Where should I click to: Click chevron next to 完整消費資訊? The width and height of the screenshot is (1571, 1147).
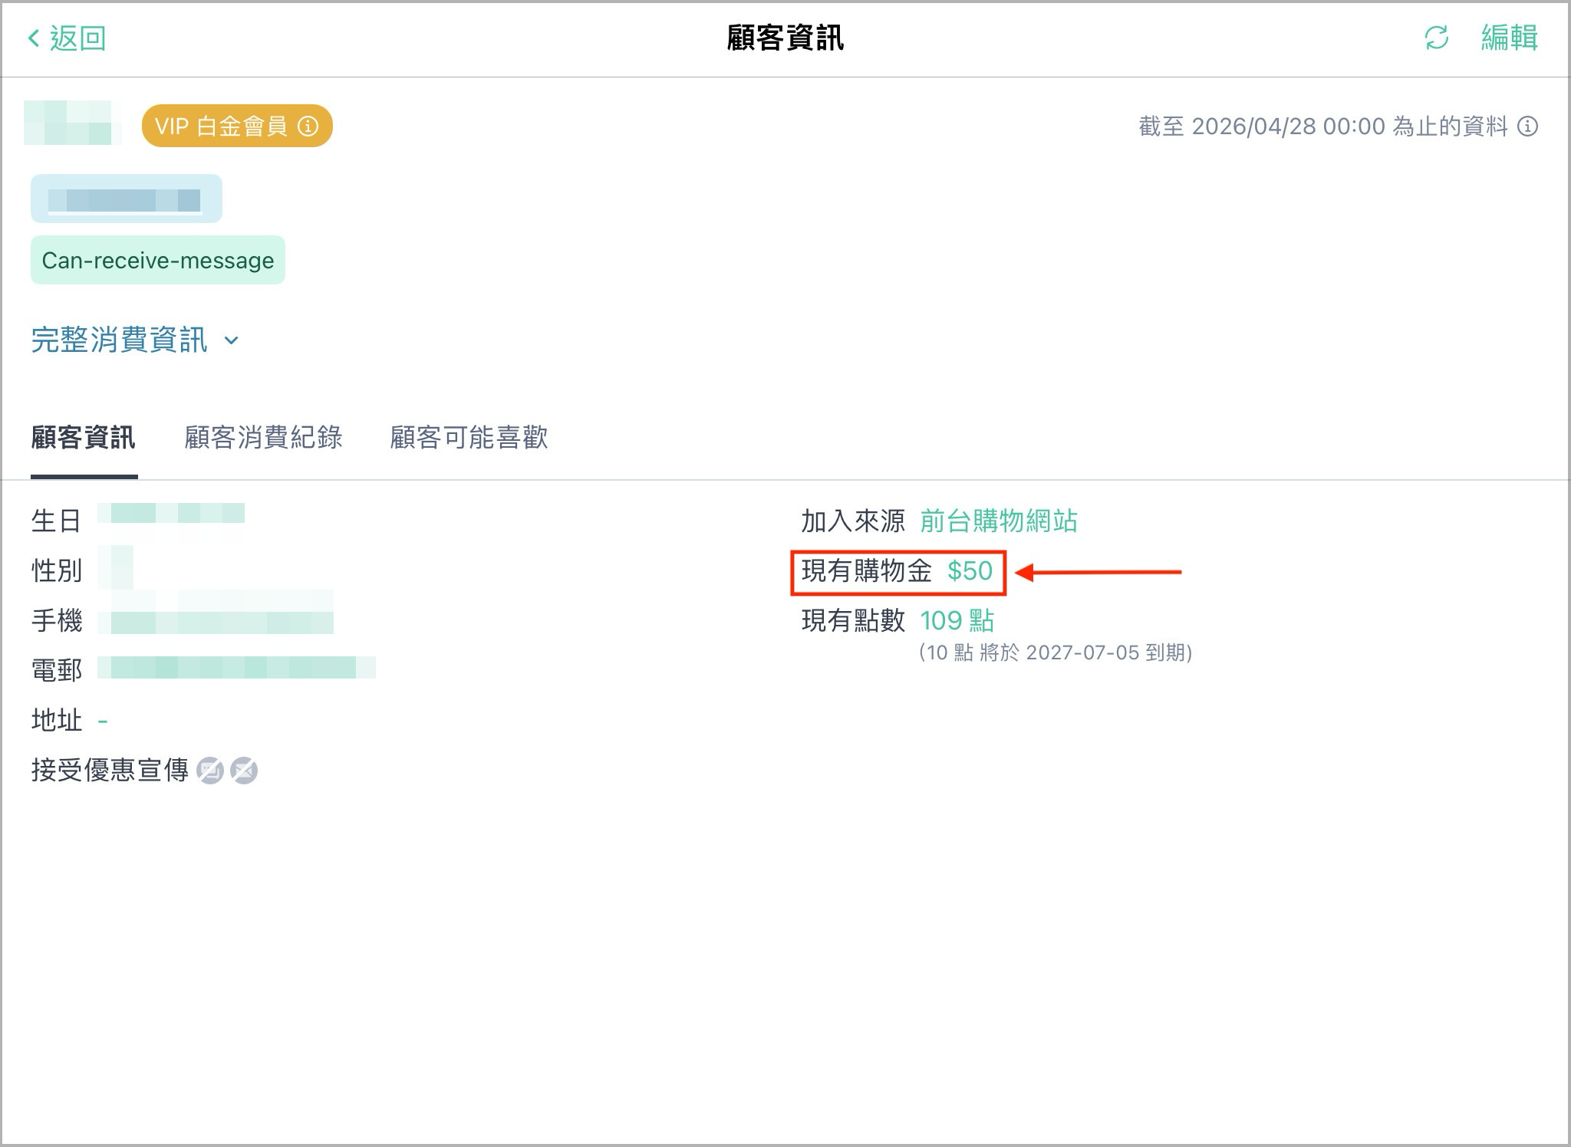pos(231,340)
